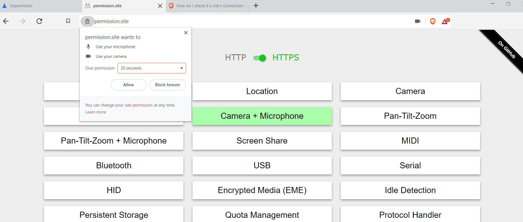Request Idle Detection permission

click(x=410, y=190)
